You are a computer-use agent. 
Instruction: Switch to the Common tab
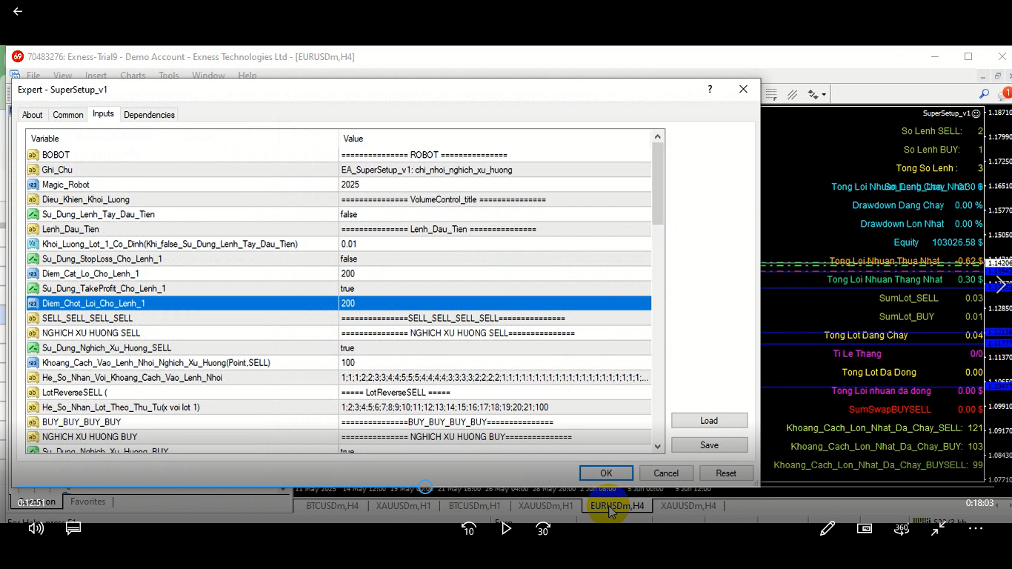tap(67, 115)
